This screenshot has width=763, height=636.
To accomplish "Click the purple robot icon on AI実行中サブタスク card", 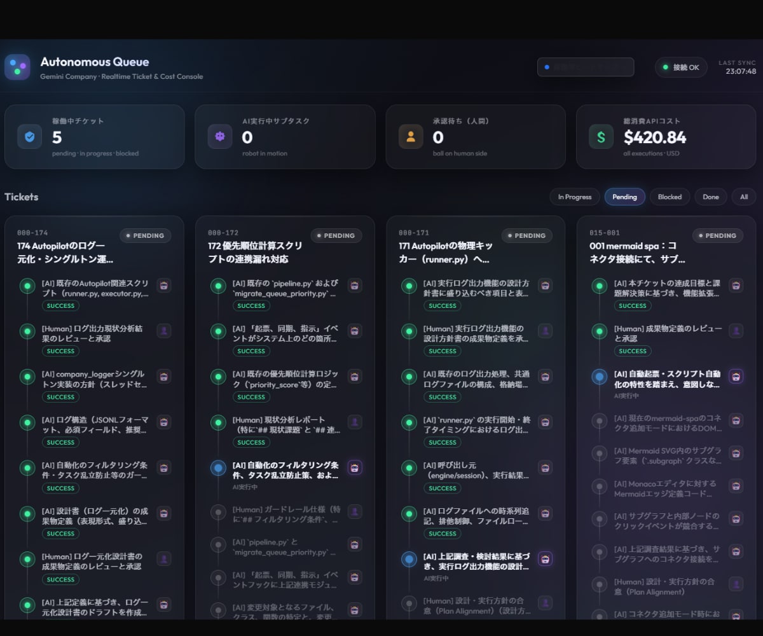I will [x=220, y=136].
